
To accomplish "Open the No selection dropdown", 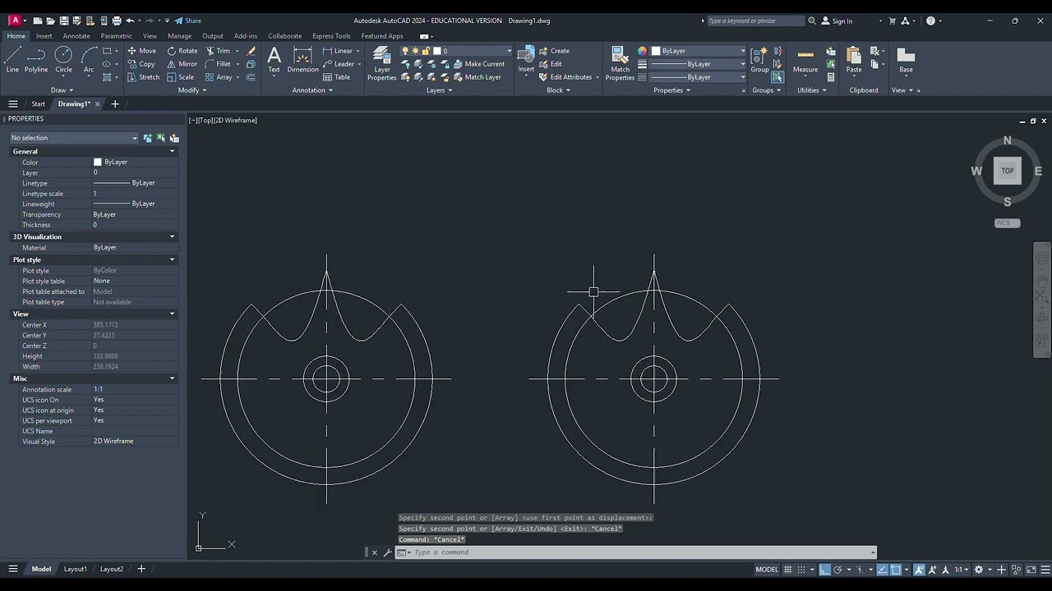I will coord(74,138).
